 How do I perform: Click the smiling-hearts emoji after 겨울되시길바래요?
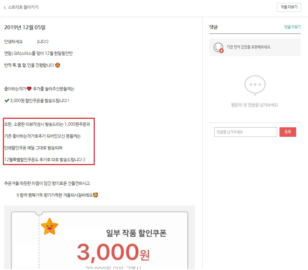click(96, 196)
